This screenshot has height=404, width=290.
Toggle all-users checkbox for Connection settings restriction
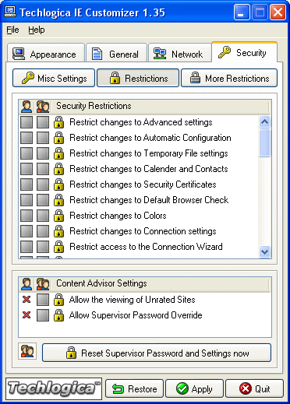(x=43, y=231)
